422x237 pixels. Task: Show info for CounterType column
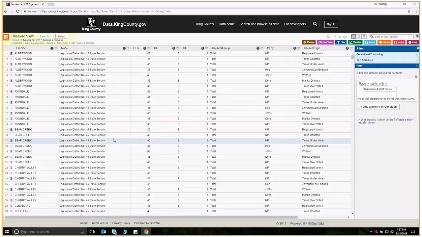tap(347, 48)
